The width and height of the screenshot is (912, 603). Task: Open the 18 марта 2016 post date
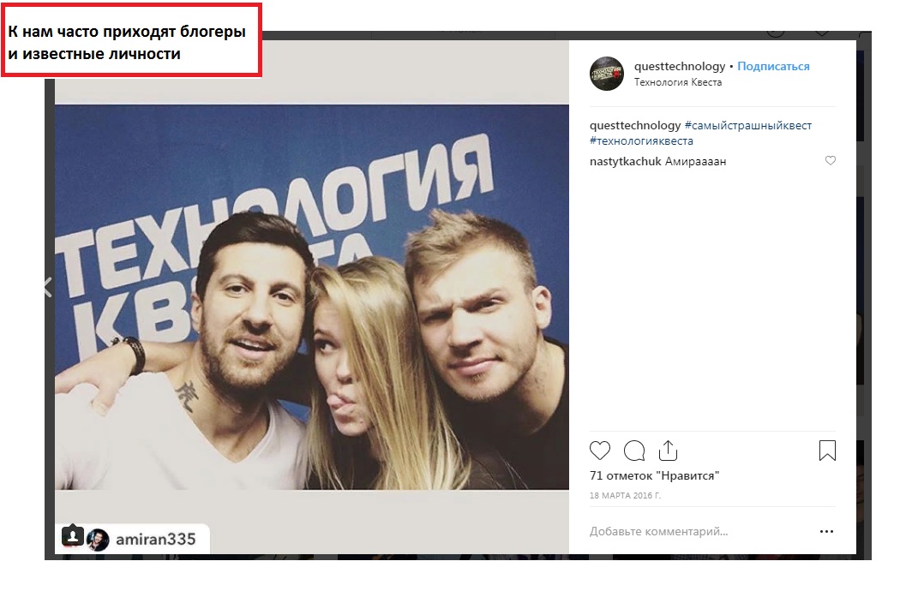(x=625, y=495)
